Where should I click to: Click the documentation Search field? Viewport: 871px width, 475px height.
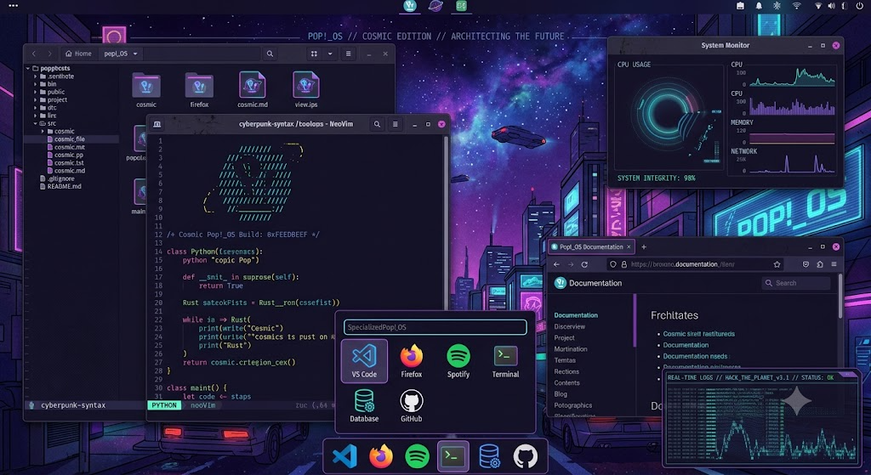[796, 283]
